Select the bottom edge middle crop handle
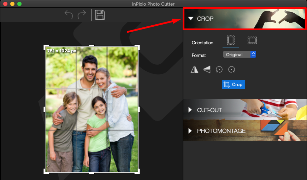The width and height of the screenshot is (307, 180). tap(91, 173)
